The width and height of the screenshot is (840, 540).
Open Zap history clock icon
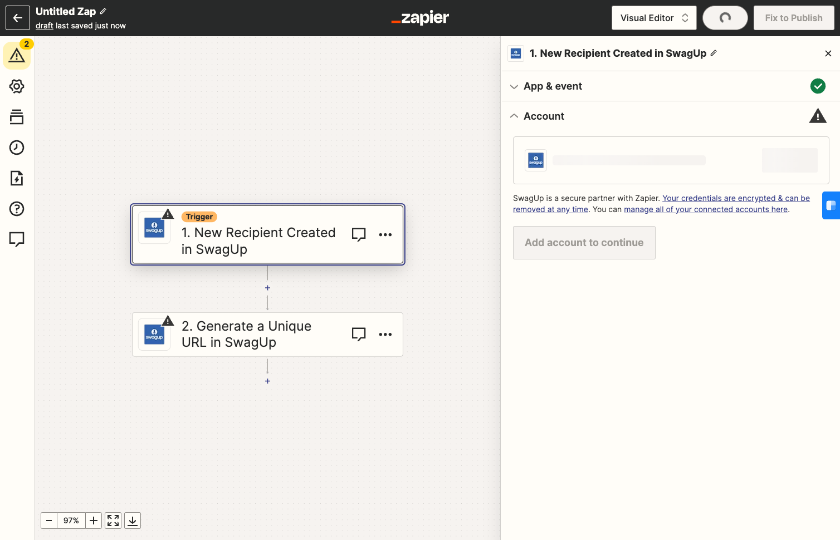pyautogui.click(x=17, y=148)
